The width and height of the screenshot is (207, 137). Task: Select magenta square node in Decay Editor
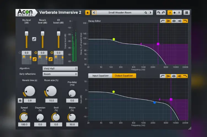click(x=158, y=44)
